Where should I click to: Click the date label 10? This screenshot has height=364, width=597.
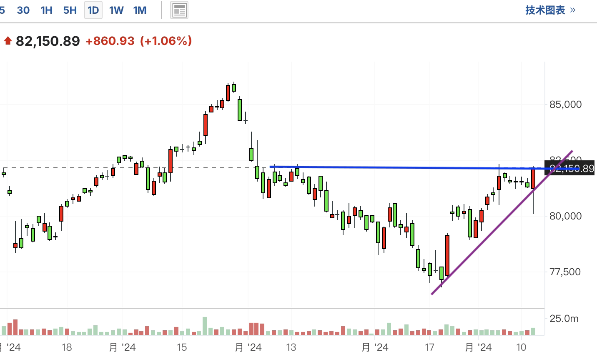point(521,347)
